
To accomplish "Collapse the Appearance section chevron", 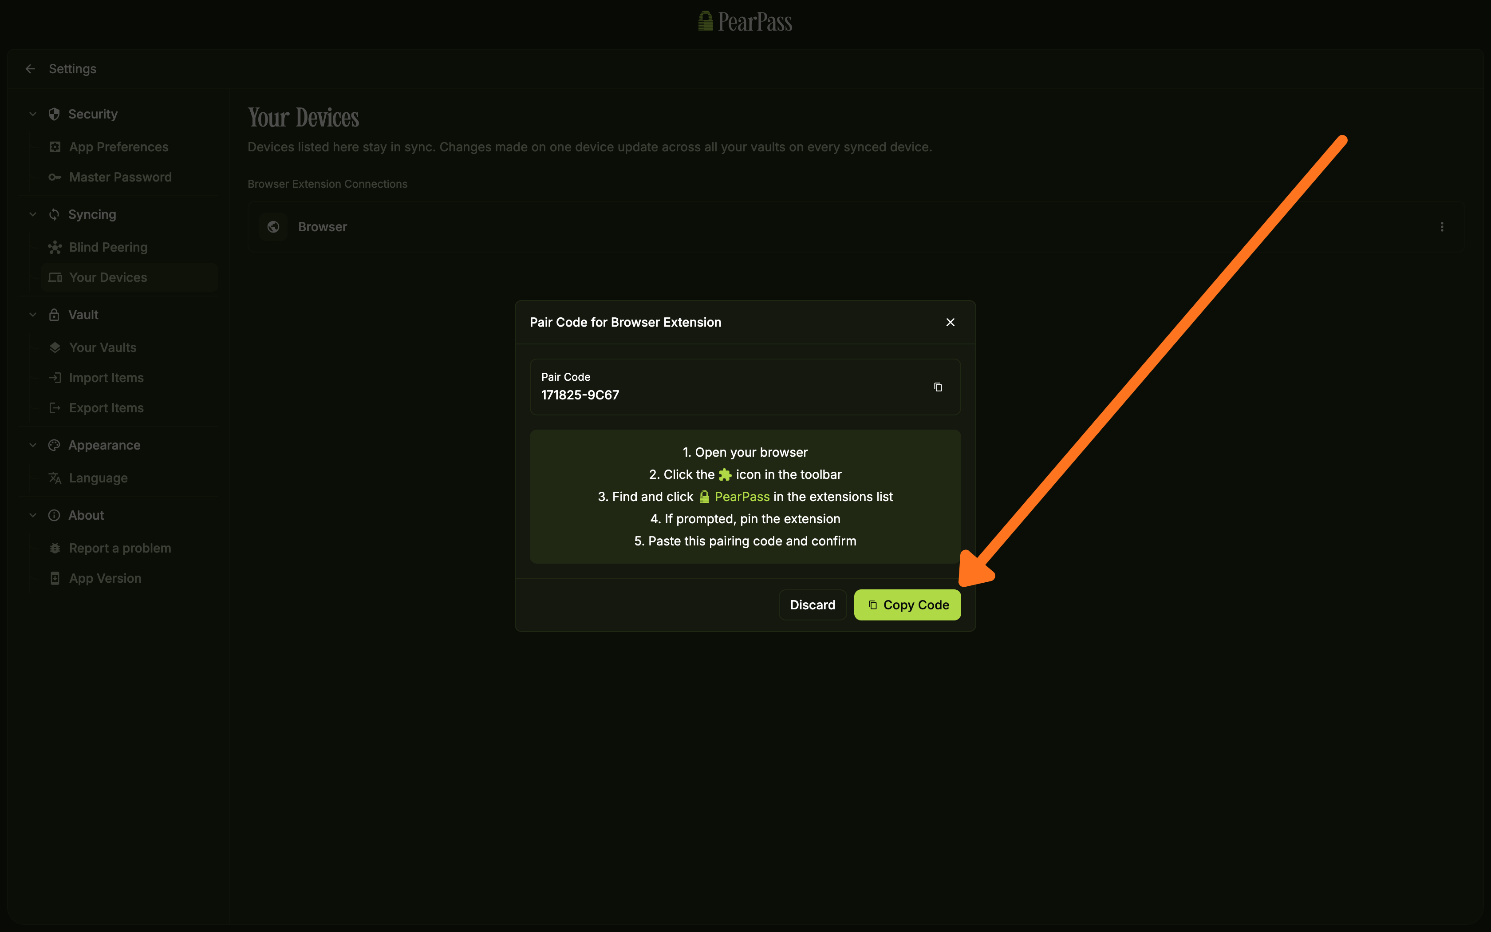I will (33, 445).
